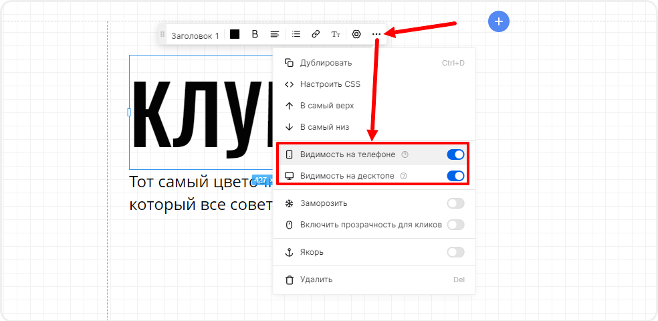The image size is (658, 321).
Task: Click the anchor icon in menu
Action: [289, 252]
